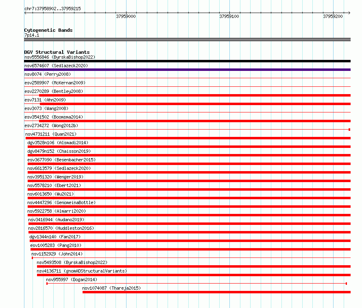Click the left arrow of the ruler
Screen dimensions: 362x308
click(25, 13)
